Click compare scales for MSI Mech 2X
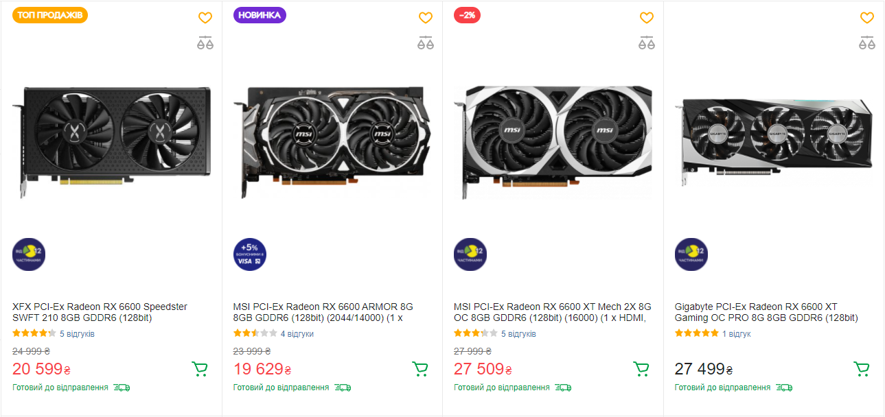885x417 pixels. pyautogui.click(x=647, y=43)
